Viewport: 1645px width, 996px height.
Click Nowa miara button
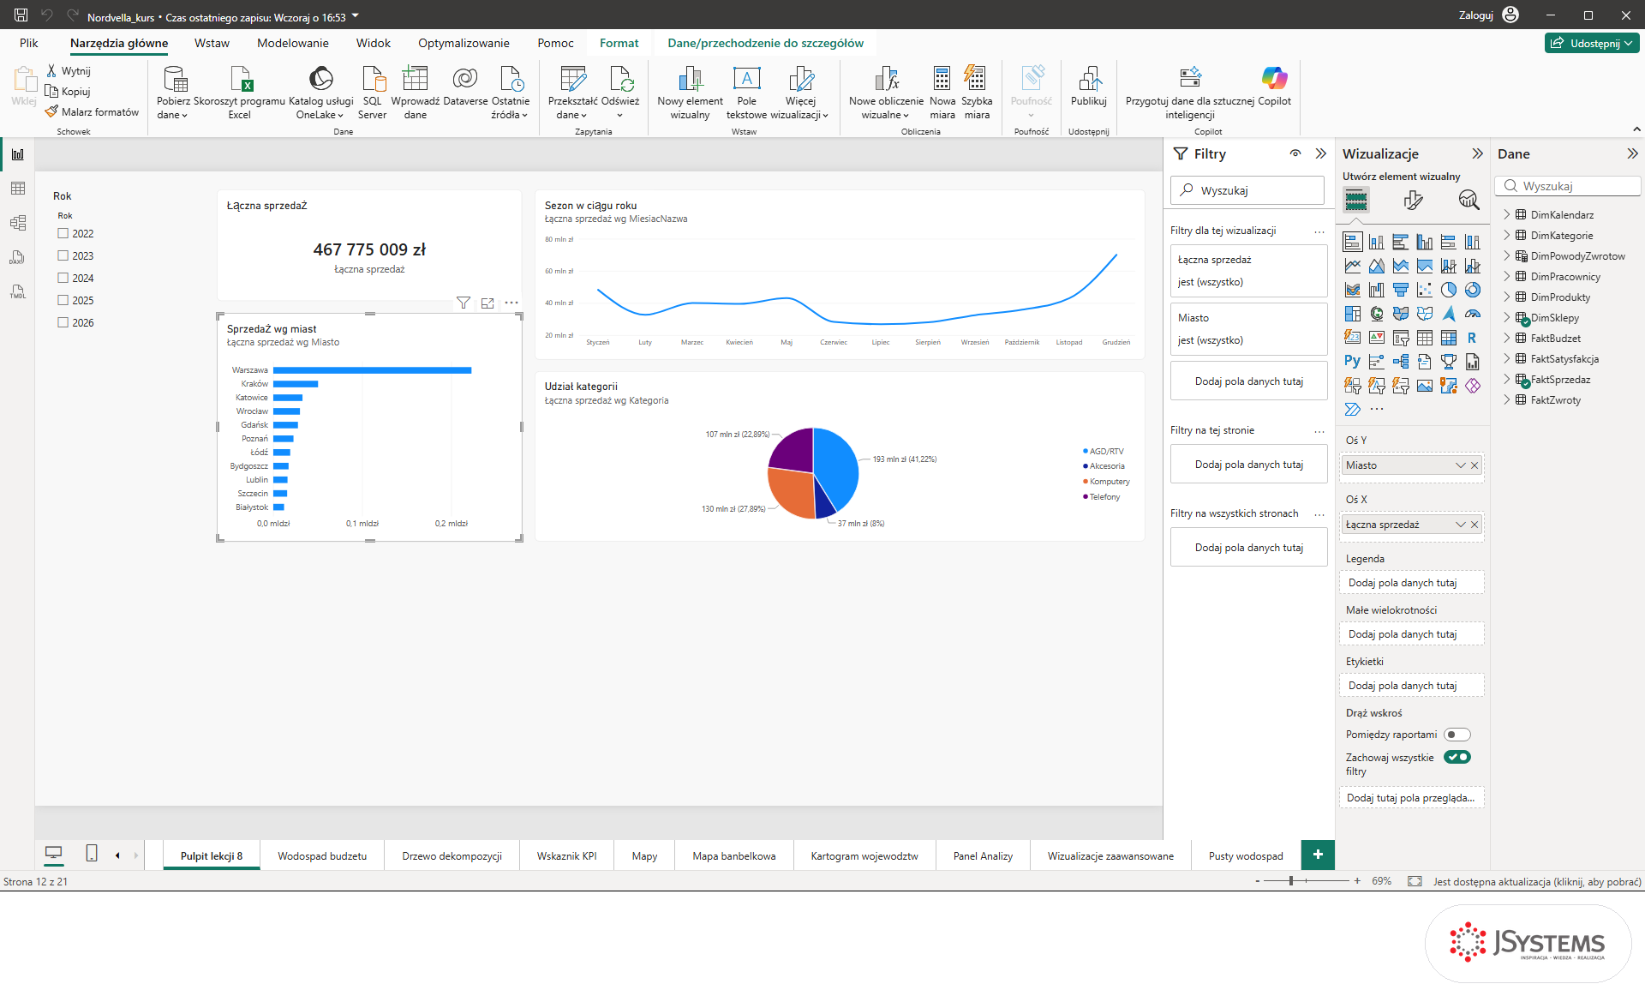(942, 93)
